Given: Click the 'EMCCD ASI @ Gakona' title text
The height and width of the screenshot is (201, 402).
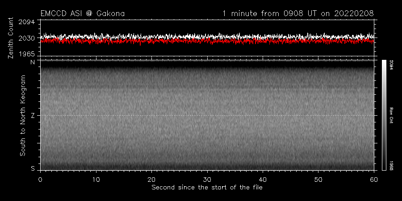Looking at the screenshot, I should coord(83,13).
